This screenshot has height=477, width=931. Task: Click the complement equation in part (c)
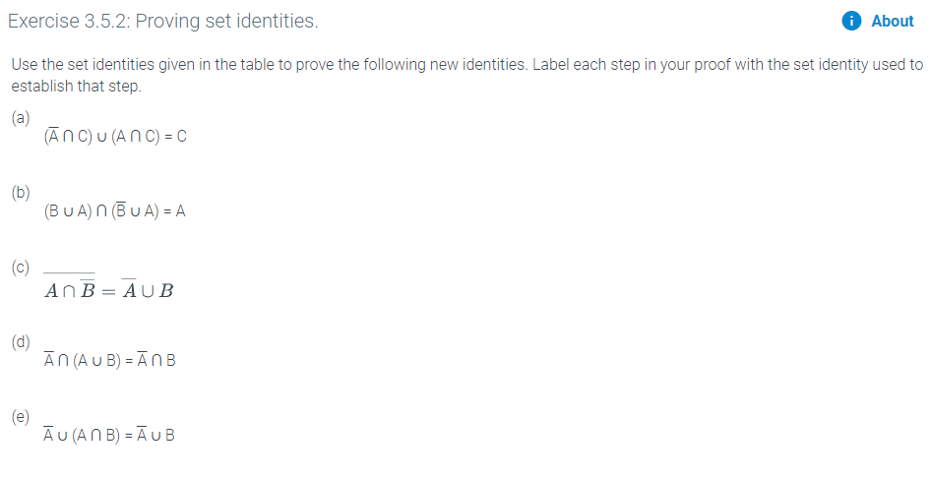[x=108, y=286]
